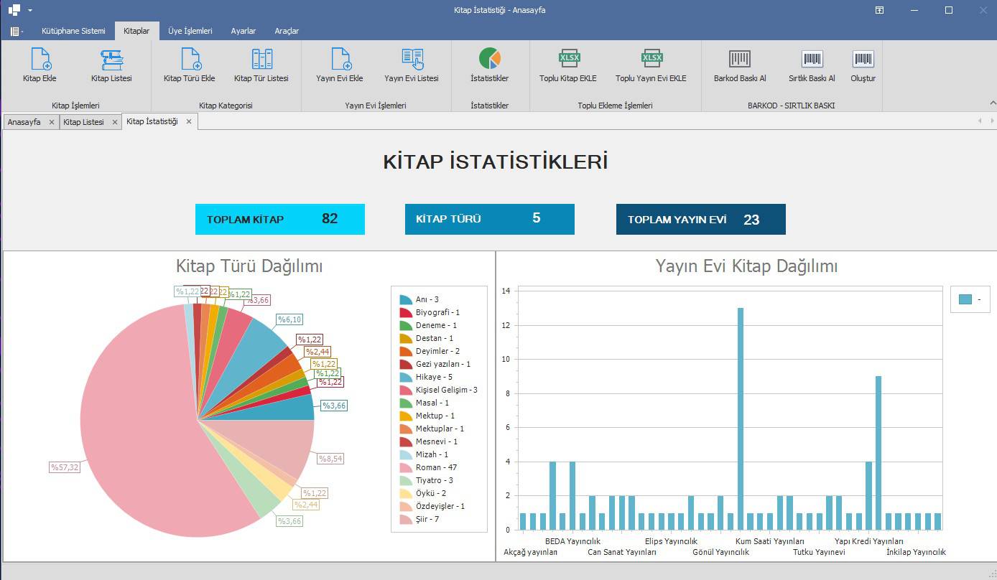
Task: Collapse the ribbon with the chevron
Action: pyautogui.click(x=992, y=103)
